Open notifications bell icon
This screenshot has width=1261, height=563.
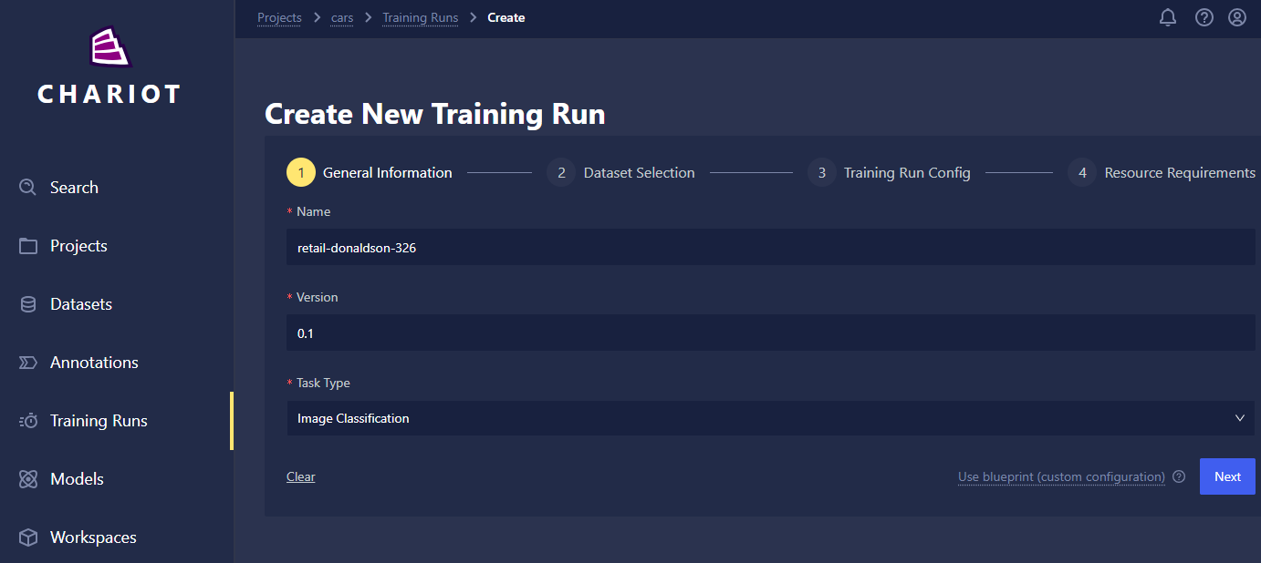(1168, 17)
